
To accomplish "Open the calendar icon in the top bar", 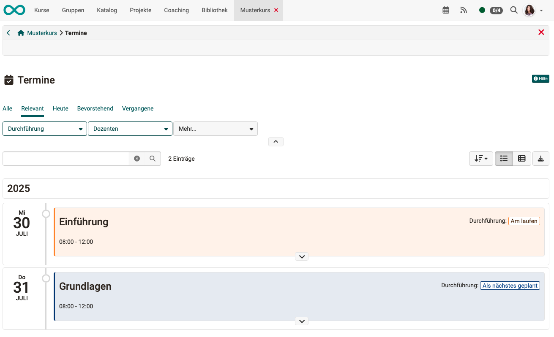I will 446,10.
